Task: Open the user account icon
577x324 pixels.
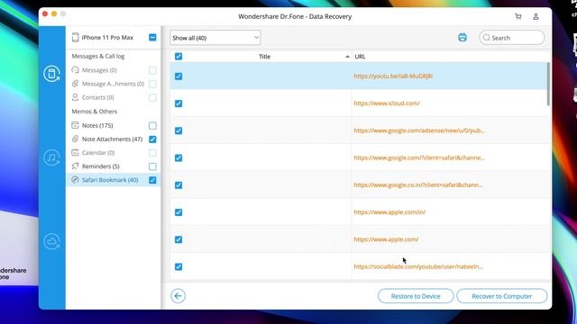Action: (536, 16)
